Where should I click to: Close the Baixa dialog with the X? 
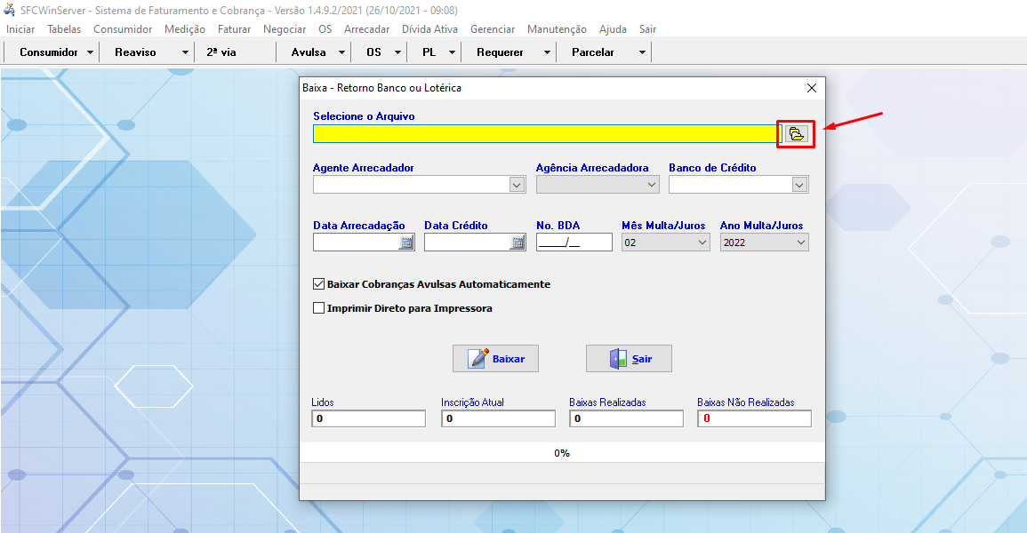[811, 88]
